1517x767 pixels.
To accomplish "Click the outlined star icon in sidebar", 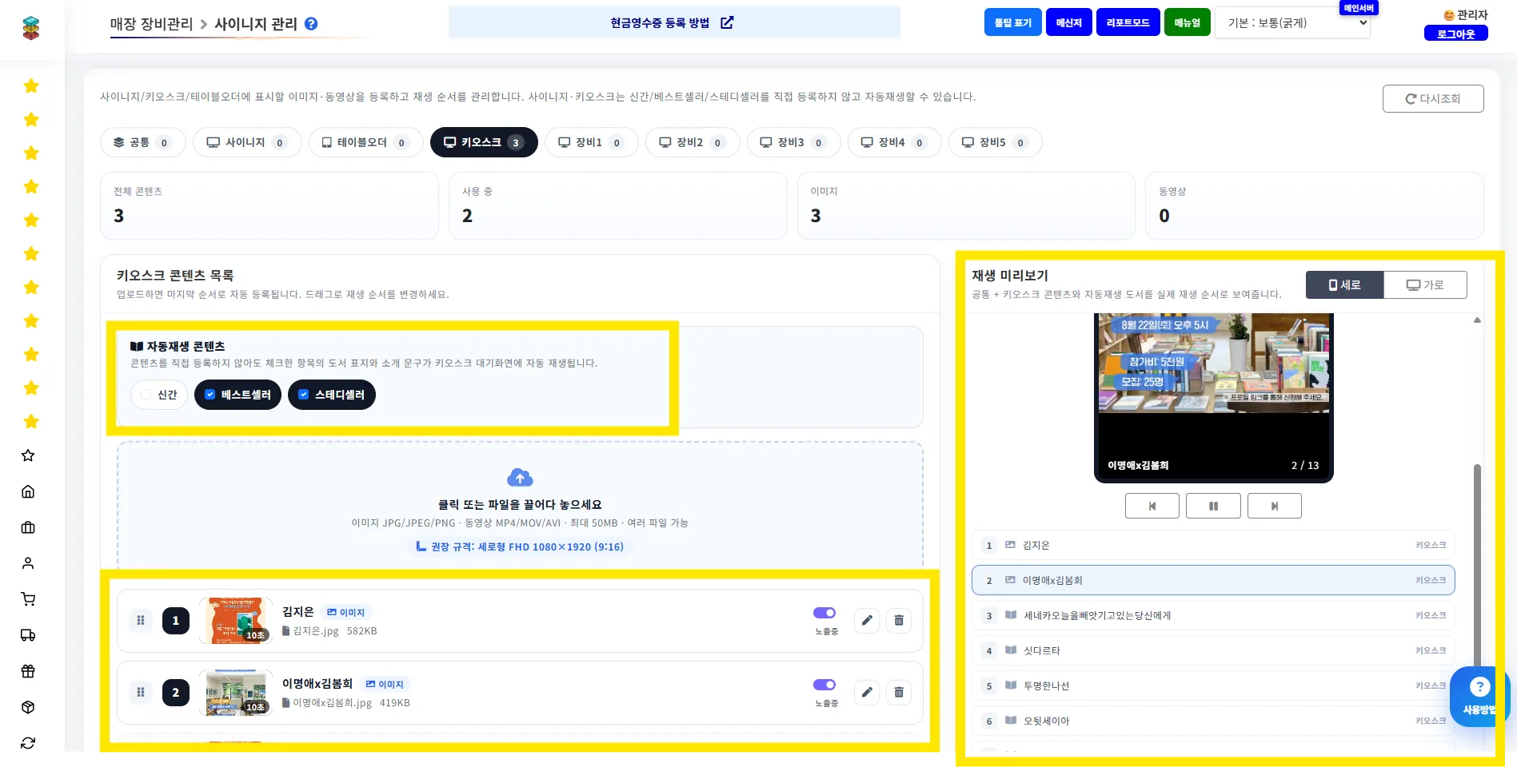I will (28, 455).
